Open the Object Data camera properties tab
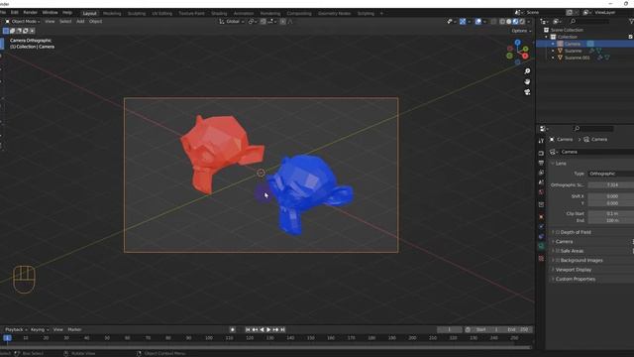The height and width of the screenshot is (357, 634). [x=542, y=246]
